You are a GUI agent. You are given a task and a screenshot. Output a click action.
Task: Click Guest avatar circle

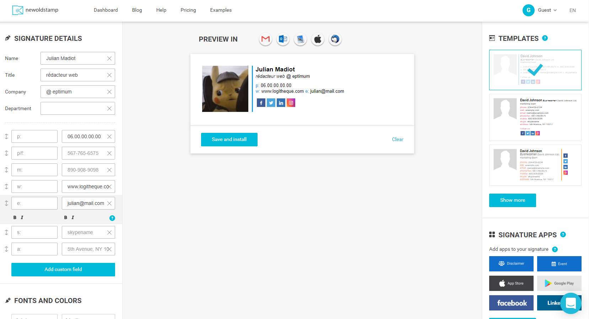click(x=529, y=10)
